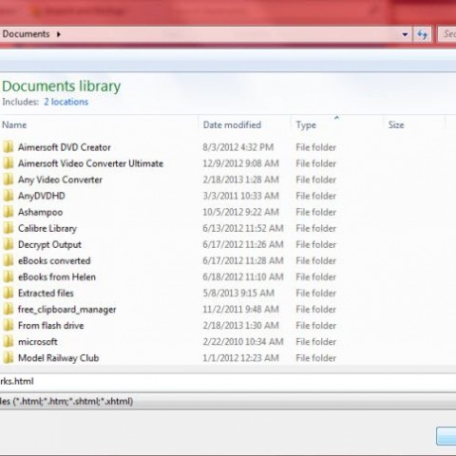Select the Calibre Library folder icon

9,228
